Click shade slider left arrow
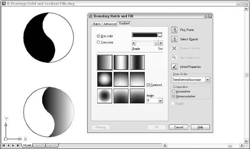This screenshot has width=250, height=149. pos(134,43)
